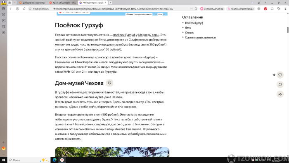
Task: Open the tab groups icon in the title bar
Action: click(259, 2)
